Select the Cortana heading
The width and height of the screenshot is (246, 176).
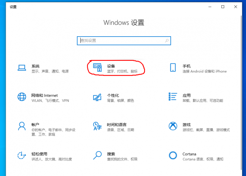[189, 154]
